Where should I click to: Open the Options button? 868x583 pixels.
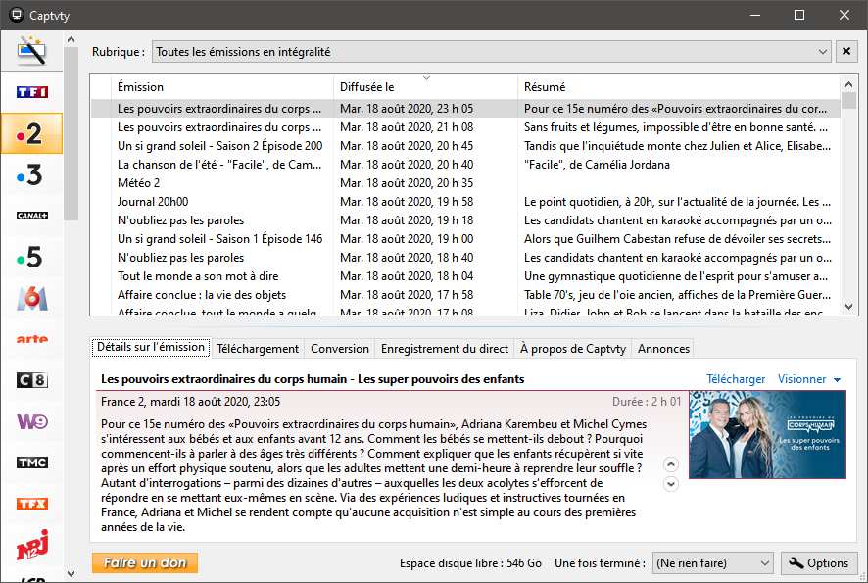coord(819,563)
